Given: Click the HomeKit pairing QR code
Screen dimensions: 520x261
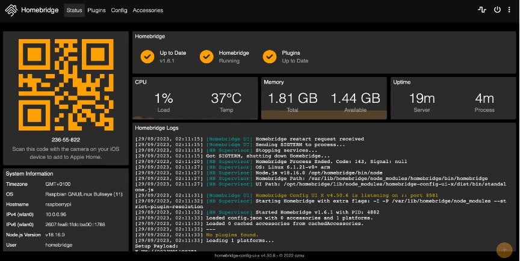Looking at the screenshot, I should [x=66, y=85].
